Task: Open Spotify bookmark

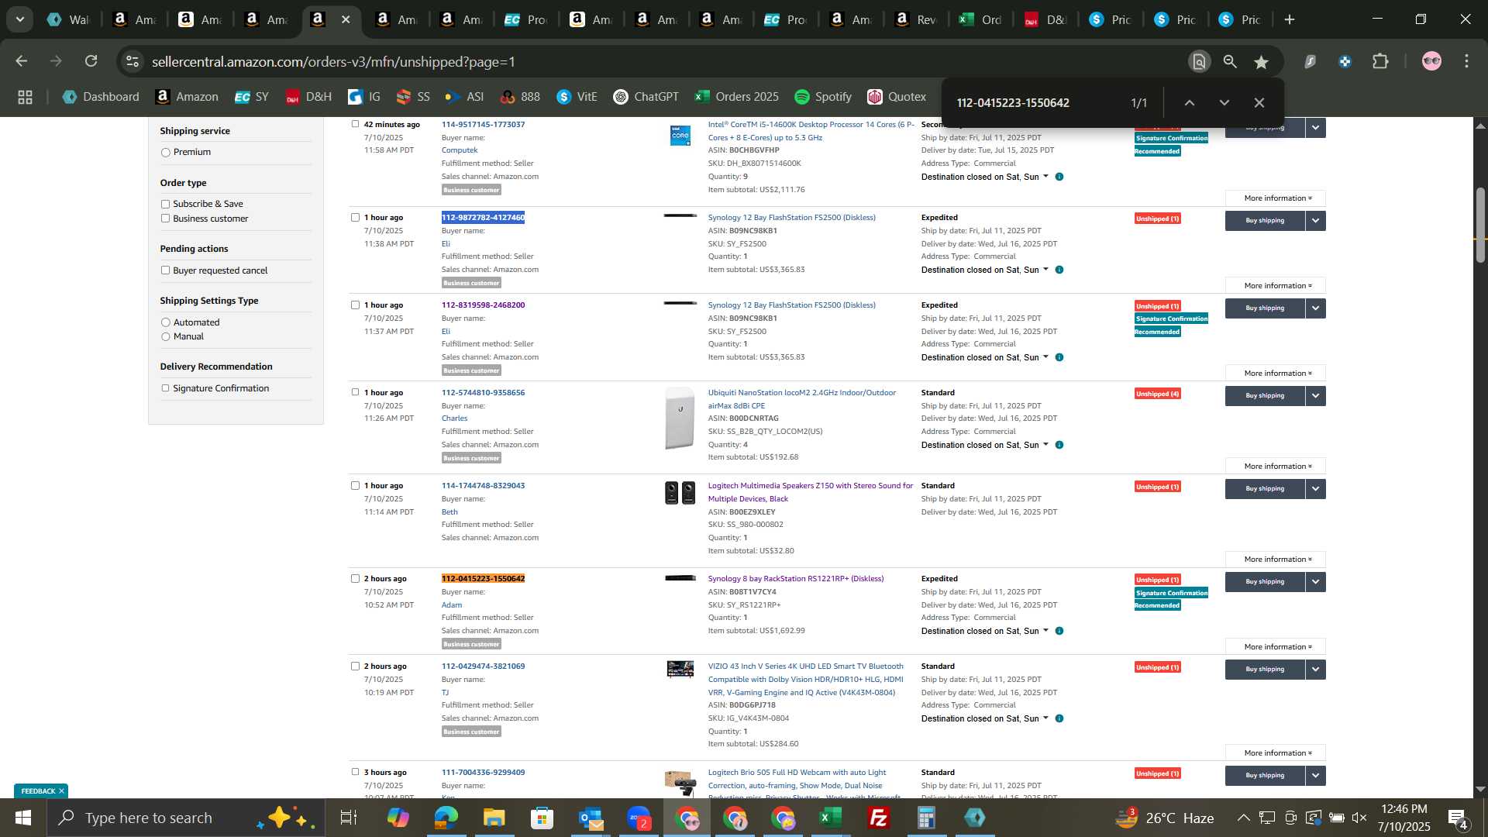Action: point(823,97)
